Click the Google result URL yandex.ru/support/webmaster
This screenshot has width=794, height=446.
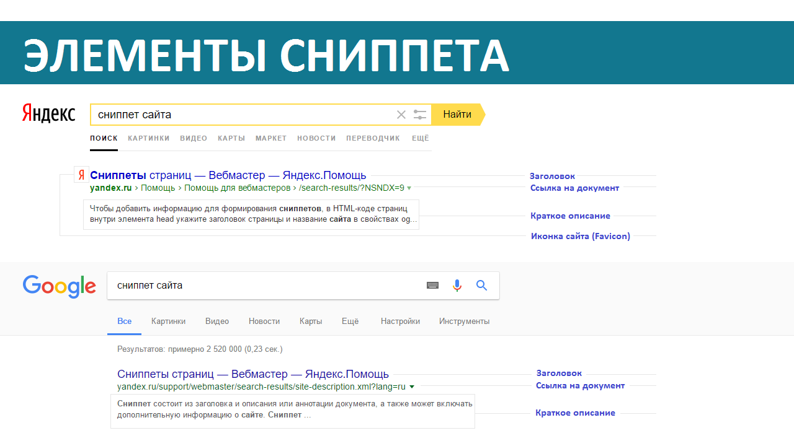click(x=261, y=387)
